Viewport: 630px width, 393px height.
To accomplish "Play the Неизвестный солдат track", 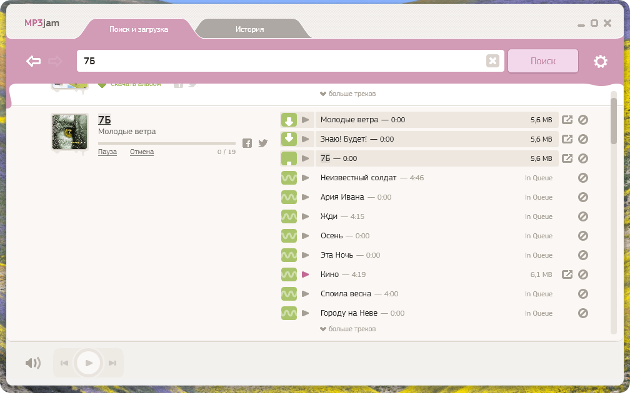I will tap(306, 178).
